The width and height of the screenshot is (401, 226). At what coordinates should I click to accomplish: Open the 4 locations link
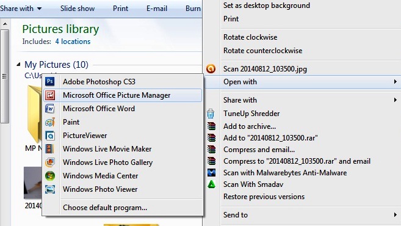coord(73,42)
